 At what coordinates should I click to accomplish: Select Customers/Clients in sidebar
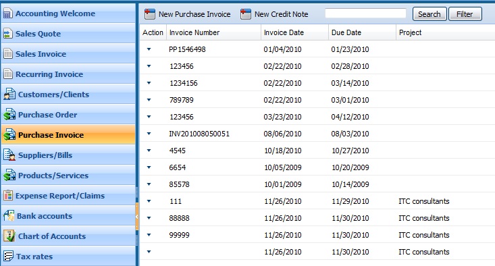pos(68,95)
